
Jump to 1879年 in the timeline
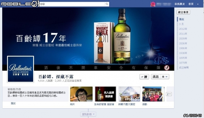pyautogui.click(x=183, y=63)
